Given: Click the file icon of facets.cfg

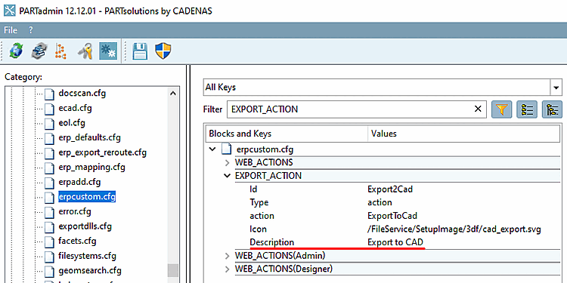Looking at the screenshot, I should coord(49,241).
